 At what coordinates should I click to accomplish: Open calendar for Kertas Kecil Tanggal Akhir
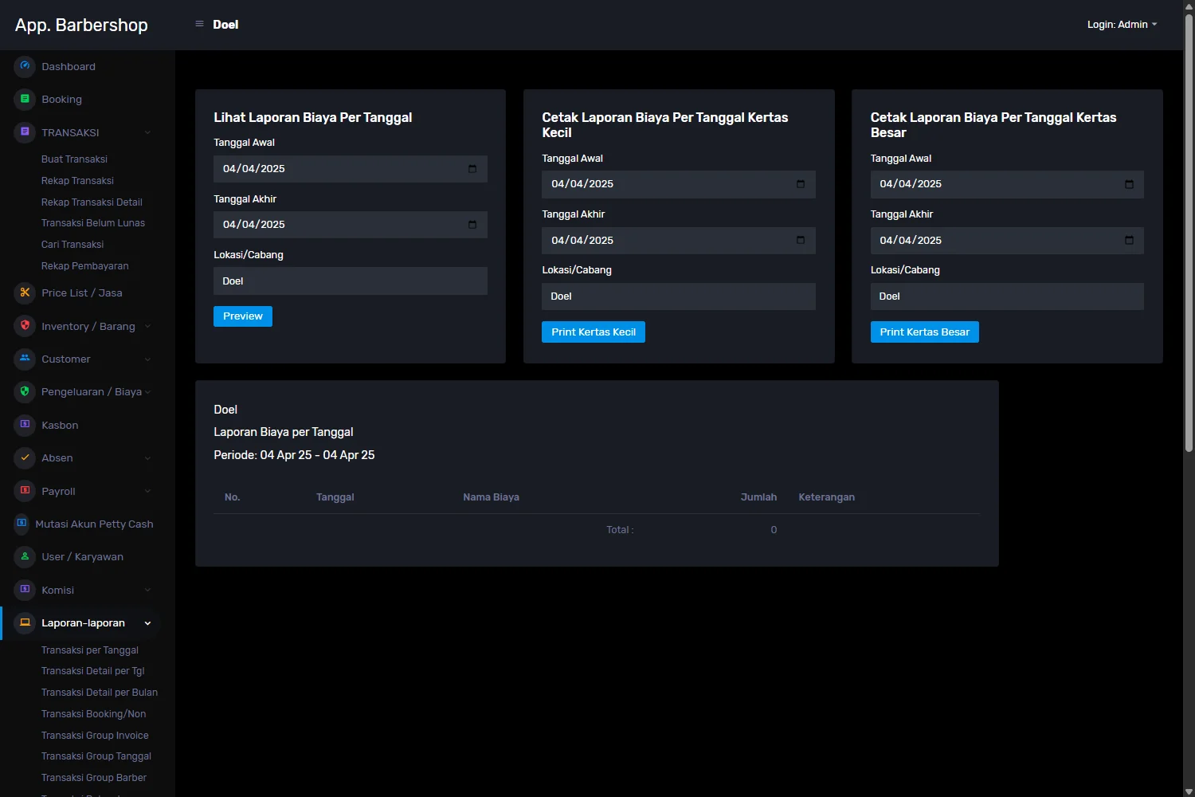tap(801, 240)
